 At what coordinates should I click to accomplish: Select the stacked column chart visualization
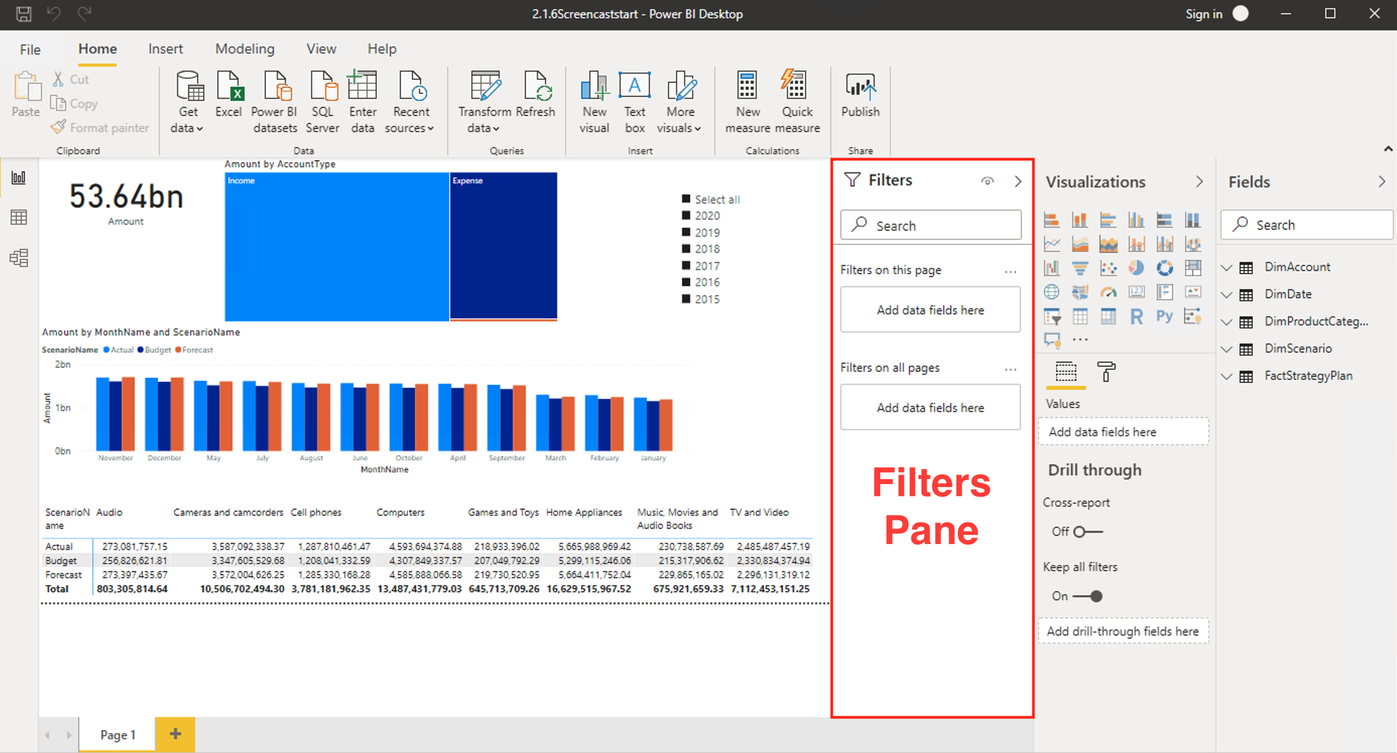[1080, 220]
